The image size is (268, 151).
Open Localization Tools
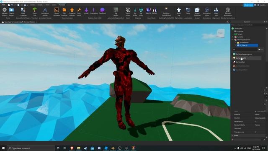coord(188,11)
